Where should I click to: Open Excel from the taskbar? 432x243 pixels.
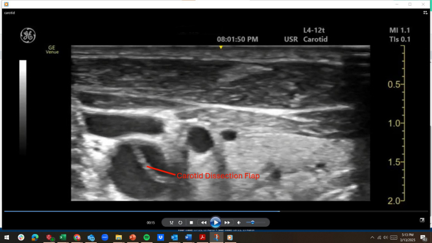pyautogui.click(x=63, y=237)
